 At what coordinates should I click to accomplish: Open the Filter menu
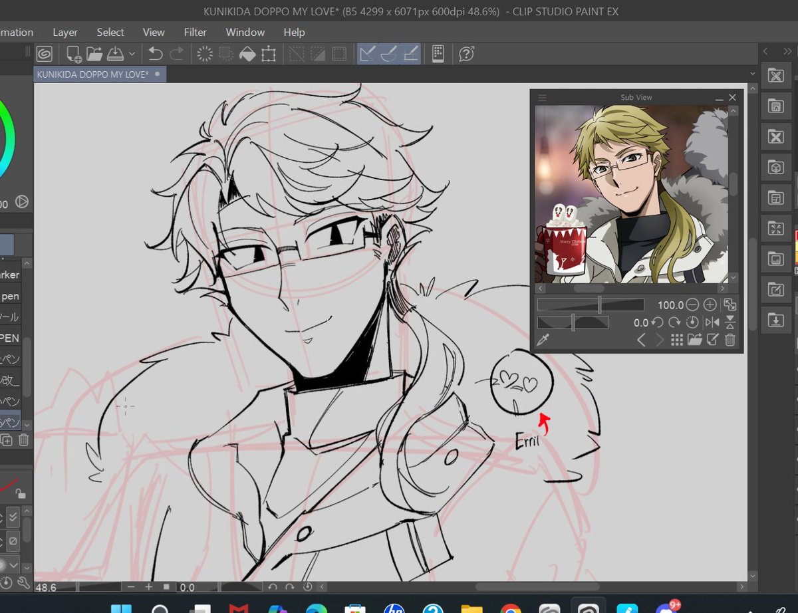196,32
